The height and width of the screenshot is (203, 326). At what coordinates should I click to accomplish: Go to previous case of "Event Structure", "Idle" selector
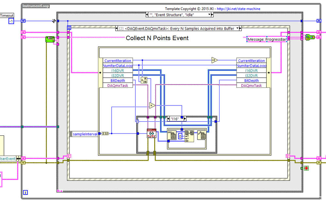pyautogui.click(x=147, y=15)
